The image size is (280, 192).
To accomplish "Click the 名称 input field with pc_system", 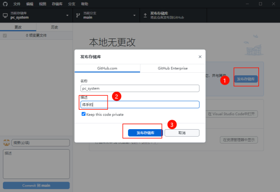I will pos(140,88).
